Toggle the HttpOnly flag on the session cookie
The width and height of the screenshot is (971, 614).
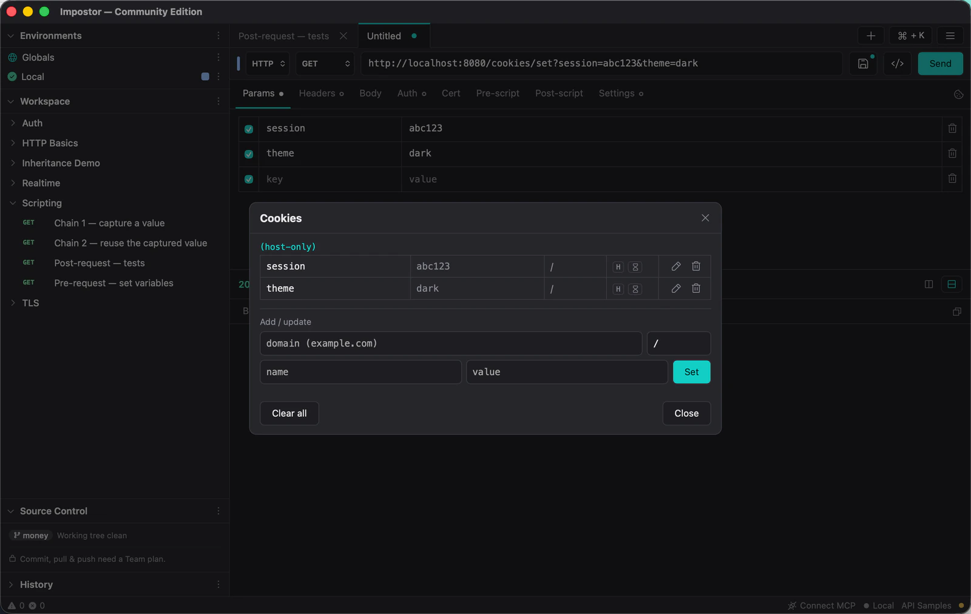618,267
